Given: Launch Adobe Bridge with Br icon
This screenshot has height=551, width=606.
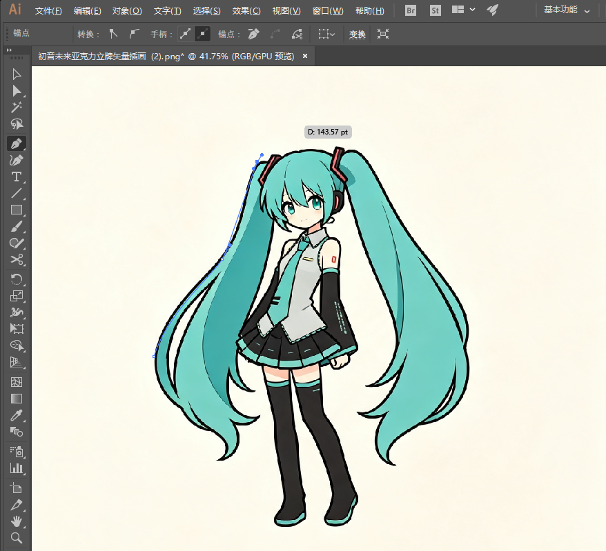Looking at the screenshot, I should pyautogui.click(x=411, y=10).
